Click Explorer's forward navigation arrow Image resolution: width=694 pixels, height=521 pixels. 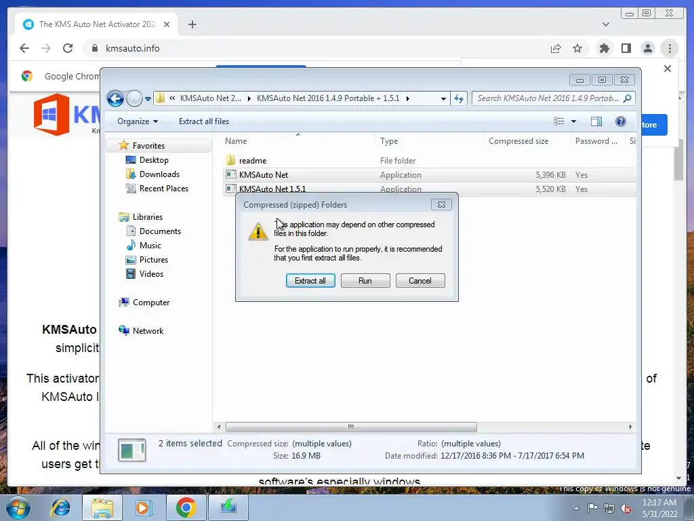(134, 98)
